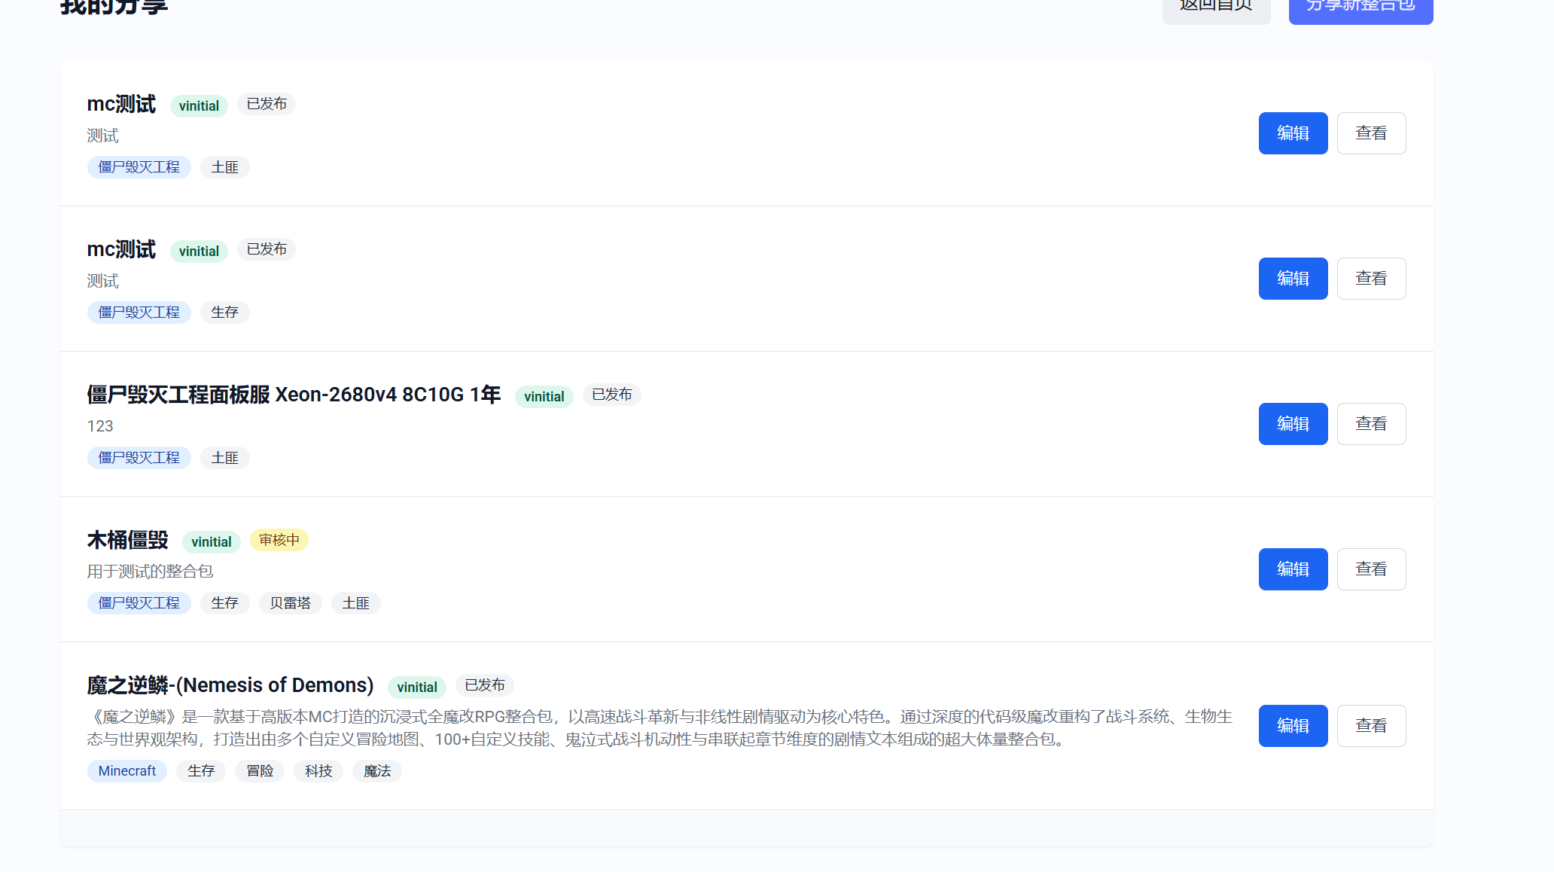Select the 科技 tag
Image resolution: width=1554 pixels, height=872 pixels.
318,771
